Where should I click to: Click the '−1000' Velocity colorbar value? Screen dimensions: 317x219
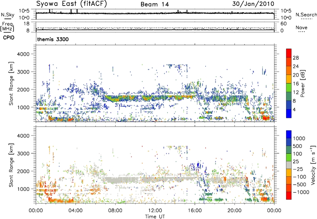pos(301,192)
